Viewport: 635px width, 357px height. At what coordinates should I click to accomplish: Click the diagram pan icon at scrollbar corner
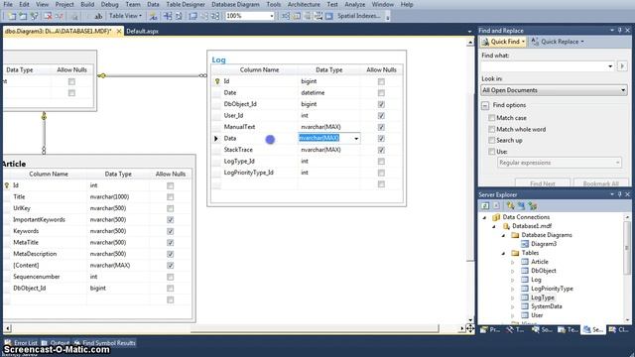pyautogui.click(x=469, y=328)
